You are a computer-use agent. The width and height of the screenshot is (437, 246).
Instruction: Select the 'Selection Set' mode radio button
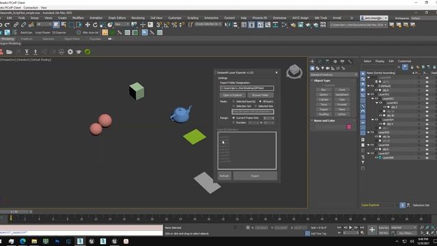(234, 107)
